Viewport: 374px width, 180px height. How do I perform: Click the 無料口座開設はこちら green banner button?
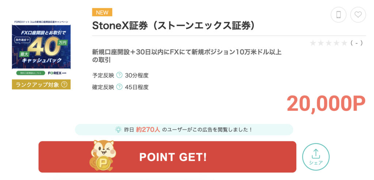(x=30, y=73)
